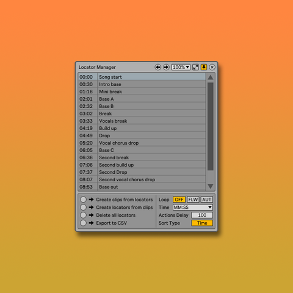Trigger Delete all locators round button
This screenshot has width=293, height=293.
(x=83, y=215)
